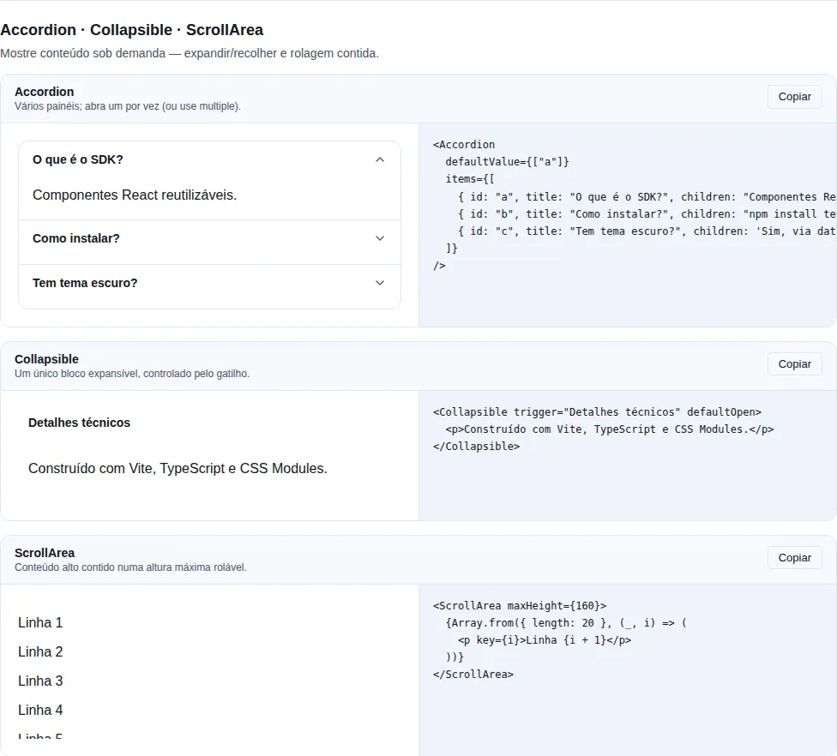Image resolution: width=837 pixels, height=756 pixels.
Task: Click the "{Array.from({ length: 20 }" code line
Action: tap(566, 622)
